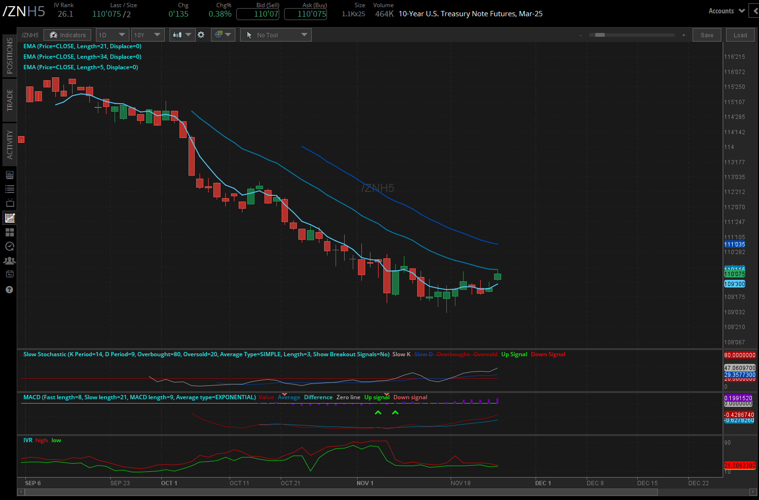759x500 pixels.
Task: Select the chart grid sidebar icon
Action: click(x=10, y=218)
